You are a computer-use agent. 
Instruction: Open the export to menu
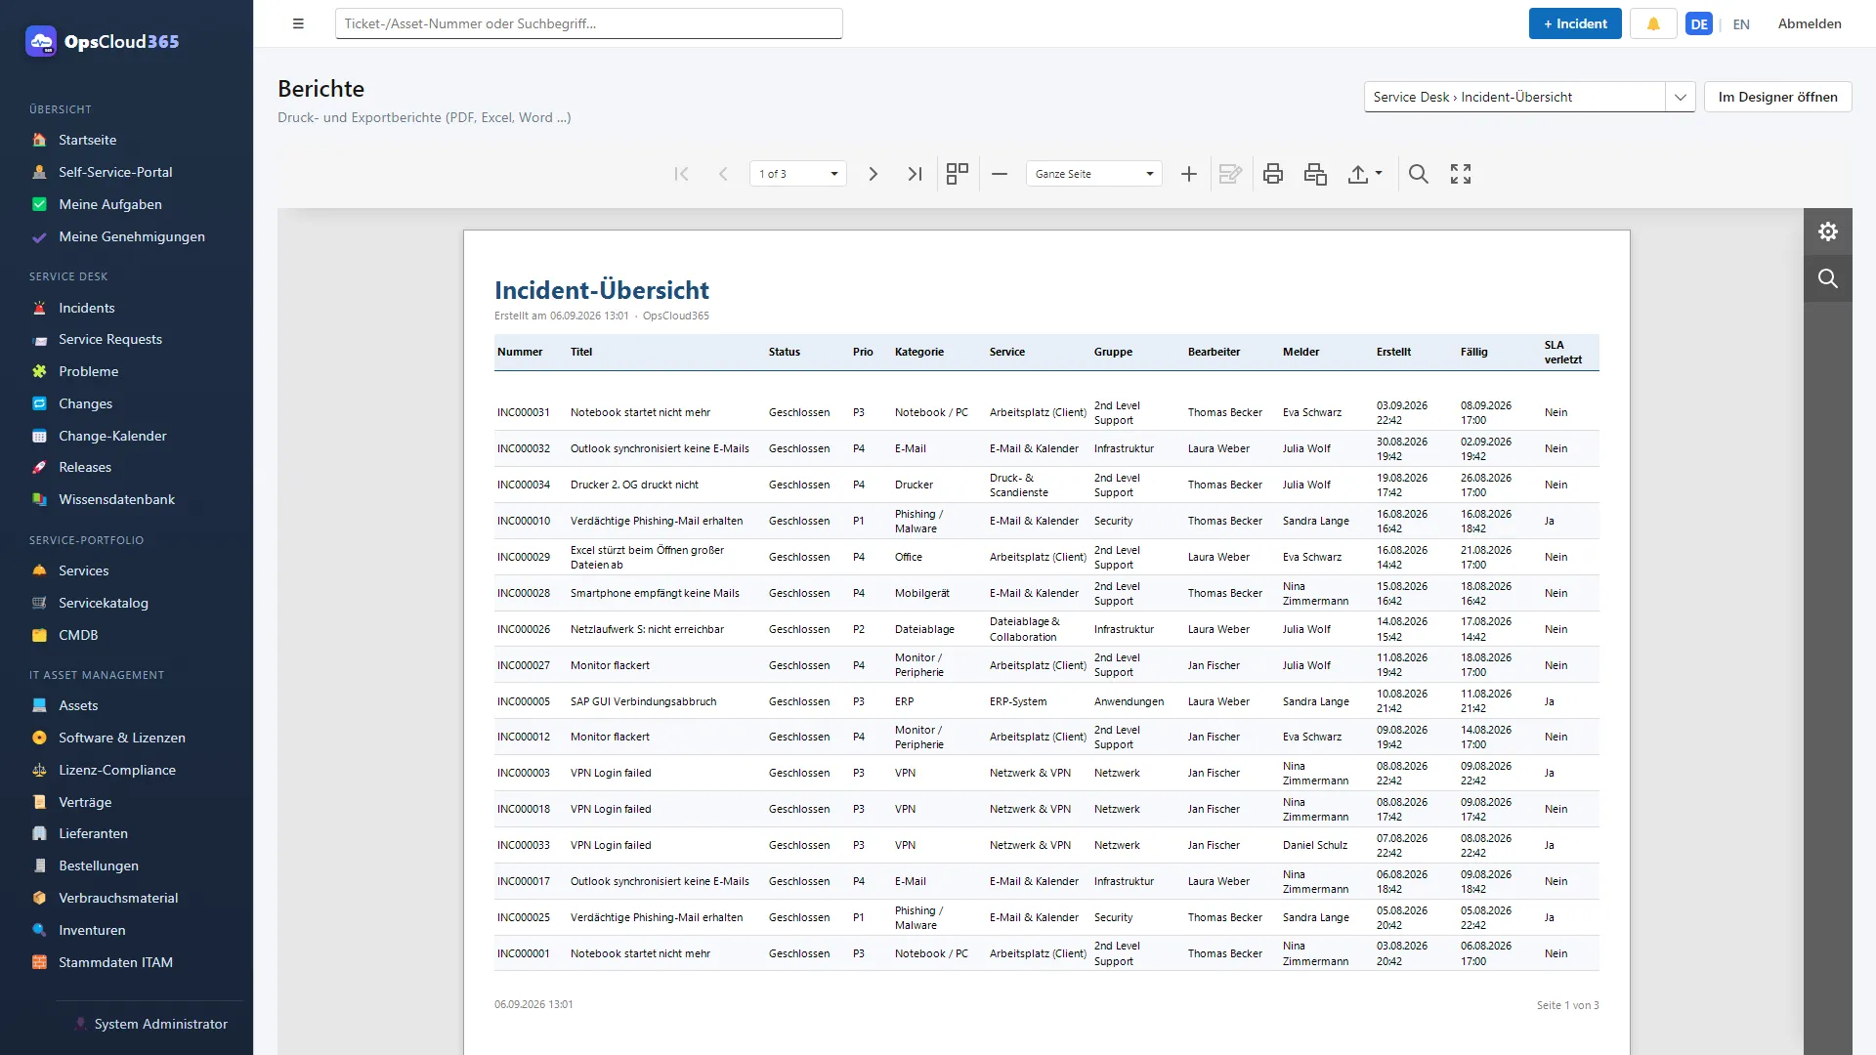1365,174
